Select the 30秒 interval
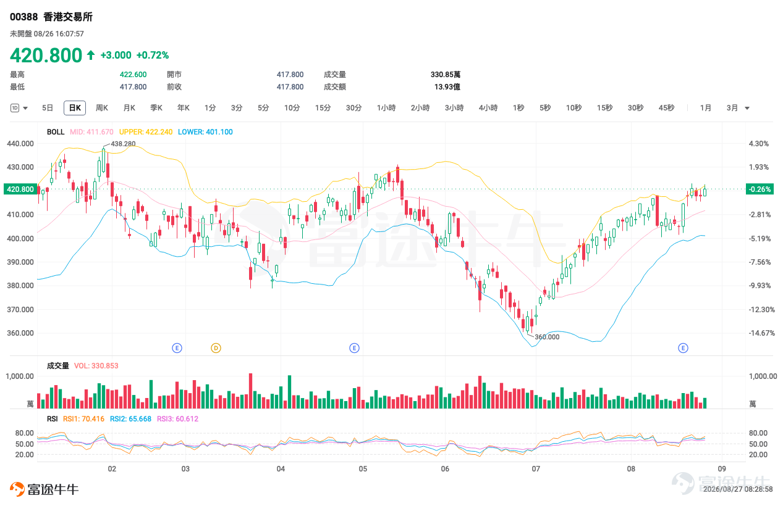 (x=635, y=108)
